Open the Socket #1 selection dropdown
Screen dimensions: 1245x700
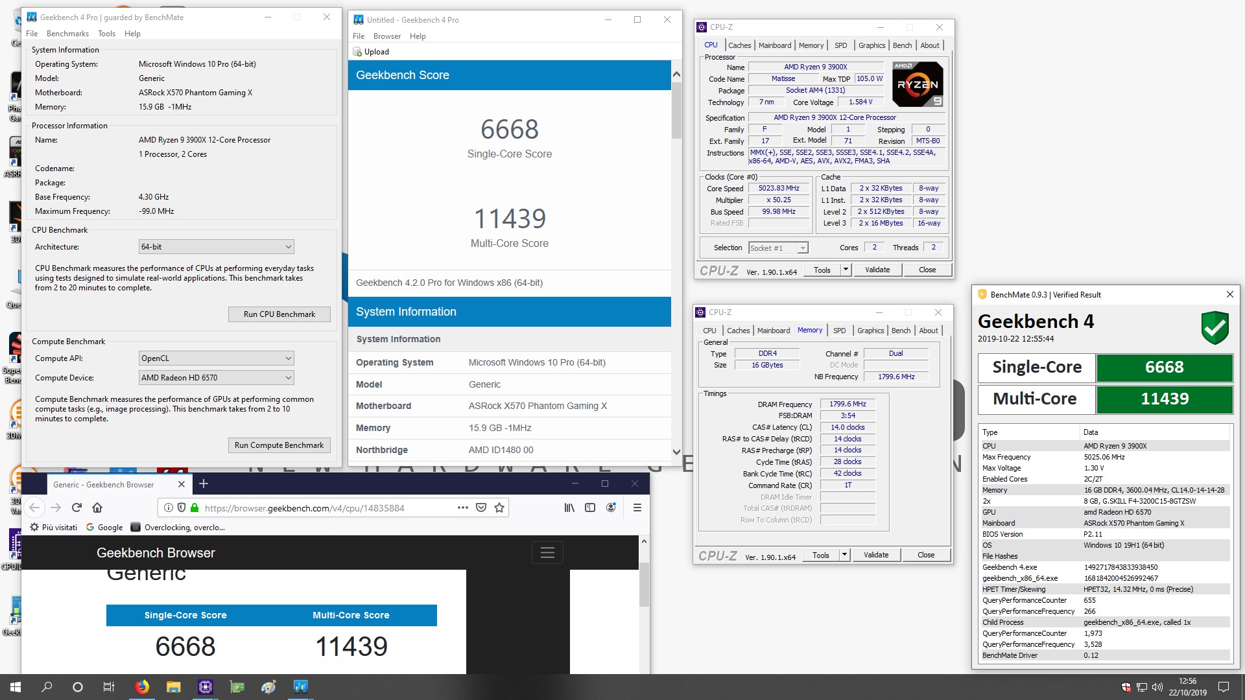click(x=778, y=248)
